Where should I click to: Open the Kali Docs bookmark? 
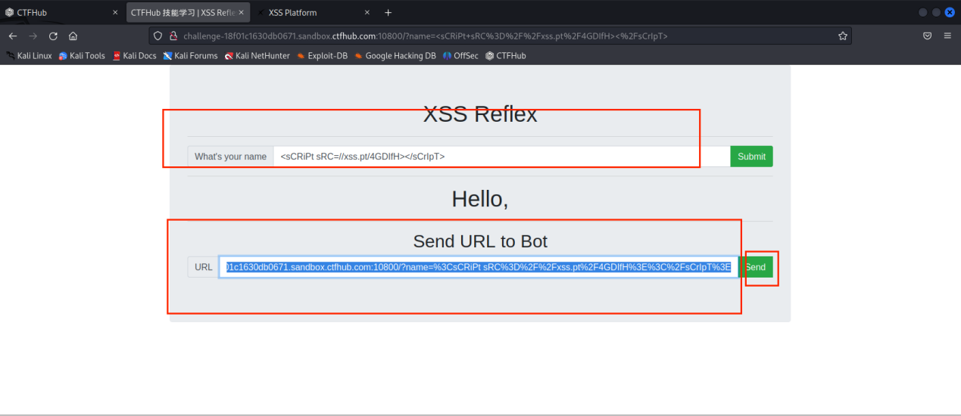[134, 55]
